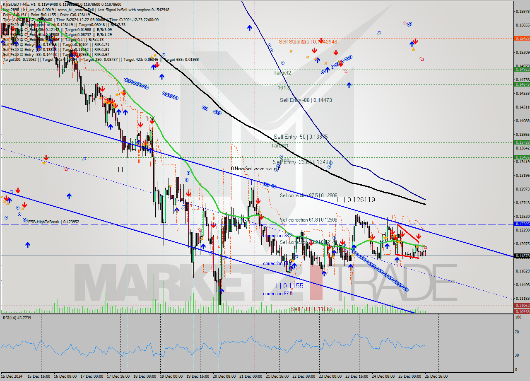
Task: Select the "Target1" chart label
Action: coord(279,146)
